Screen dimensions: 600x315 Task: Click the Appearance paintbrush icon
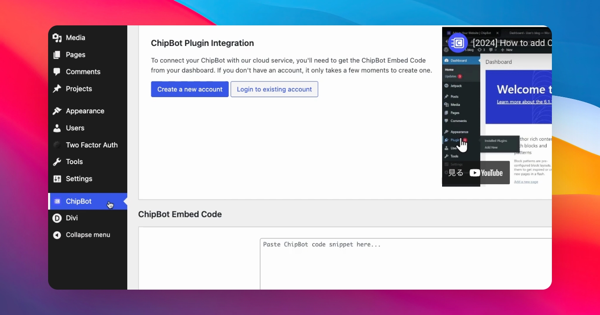(57, 111)
